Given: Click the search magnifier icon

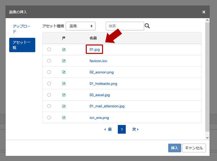Looking at the screenshot, I should (x=147, y=26).
